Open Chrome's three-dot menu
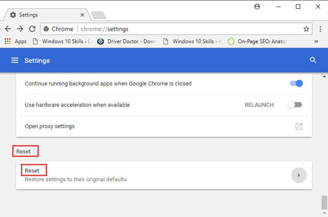328x217 pixels. pyautogui.click(x=320, y=29)
